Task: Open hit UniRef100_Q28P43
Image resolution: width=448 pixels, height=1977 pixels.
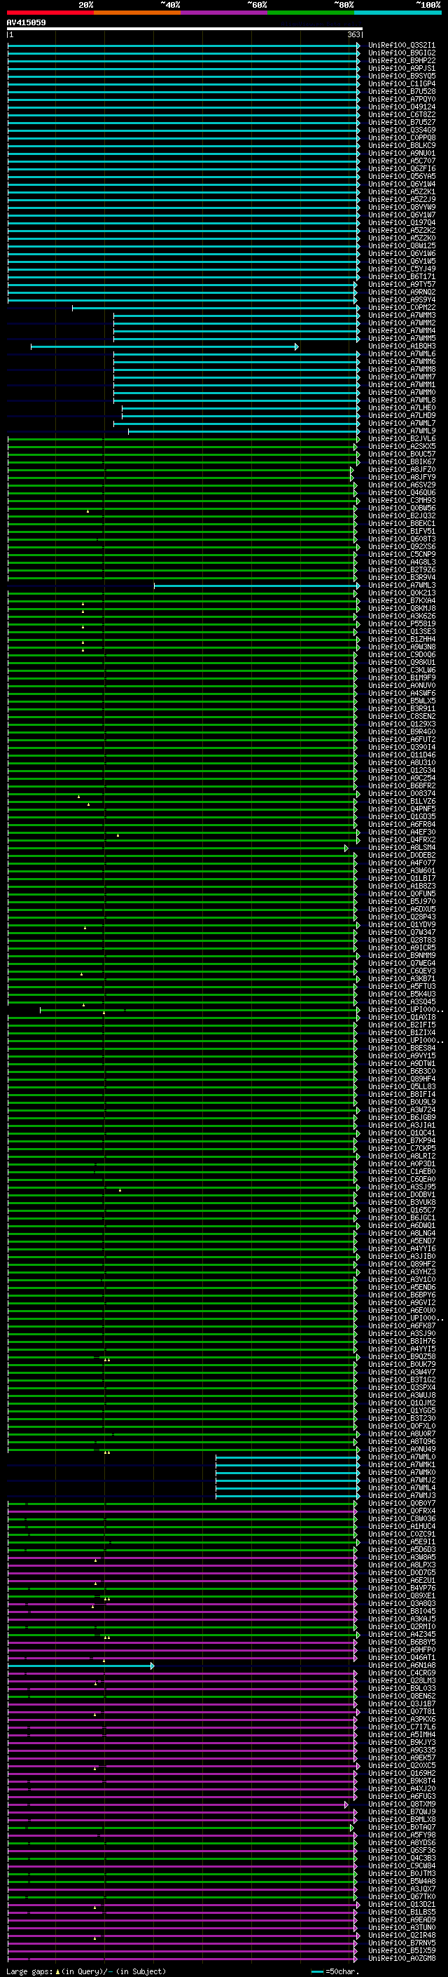Action: (402, 917)
